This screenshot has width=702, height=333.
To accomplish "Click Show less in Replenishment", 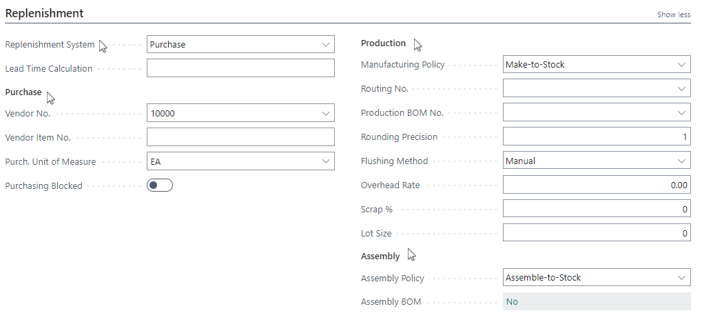I will pos(674,14).
